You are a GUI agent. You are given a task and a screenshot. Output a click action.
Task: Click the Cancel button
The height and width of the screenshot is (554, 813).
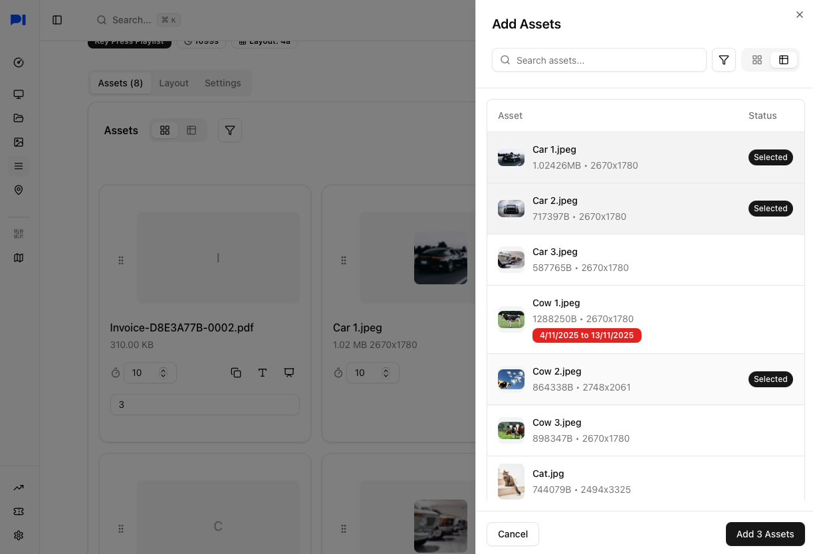coord(513,534)
